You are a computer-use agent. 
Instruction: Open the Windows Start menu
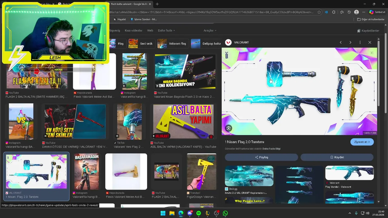coord(163,213)
